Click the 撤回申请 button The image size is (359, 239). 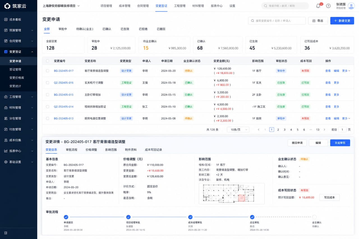297,143
